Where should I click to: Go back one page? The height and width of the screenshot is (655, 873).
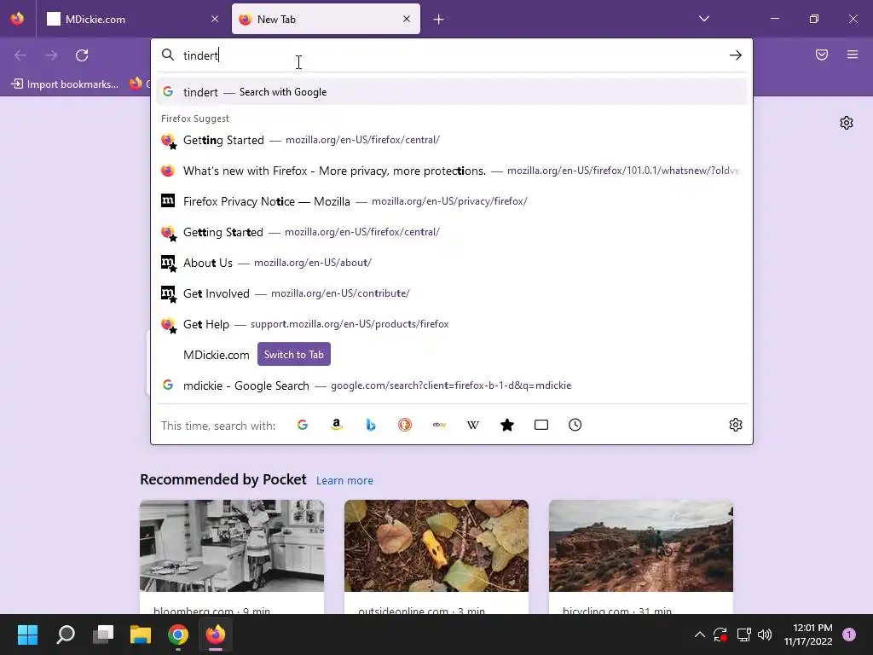(20, 55)
